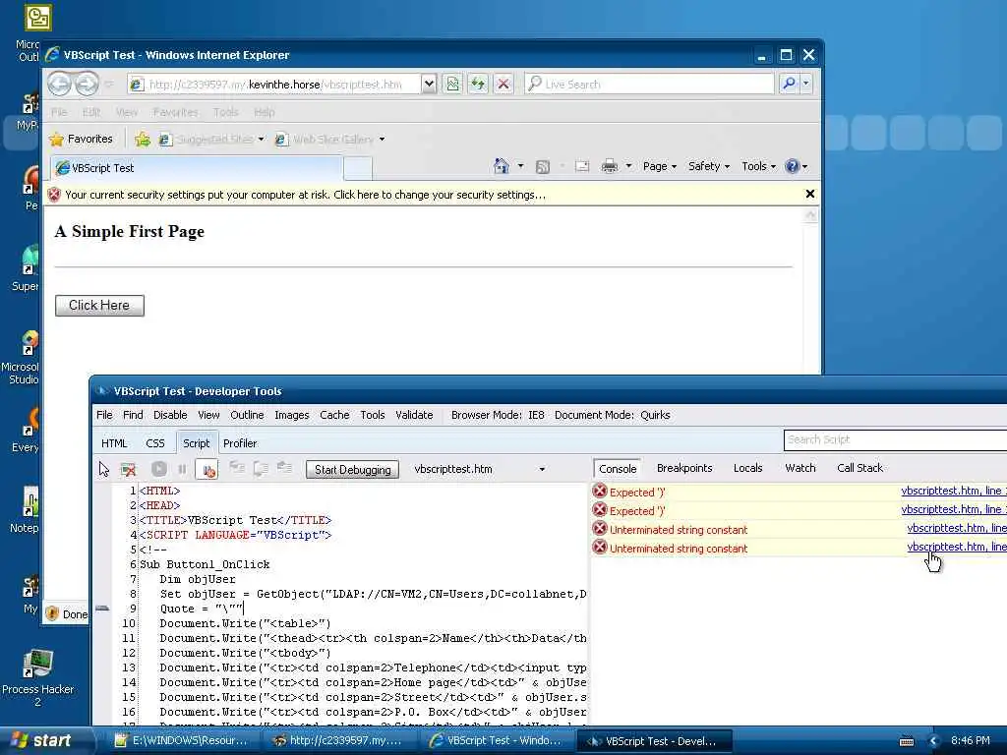
Task: Dismiss the security warning bar
Action: click(x=810, y=194)
